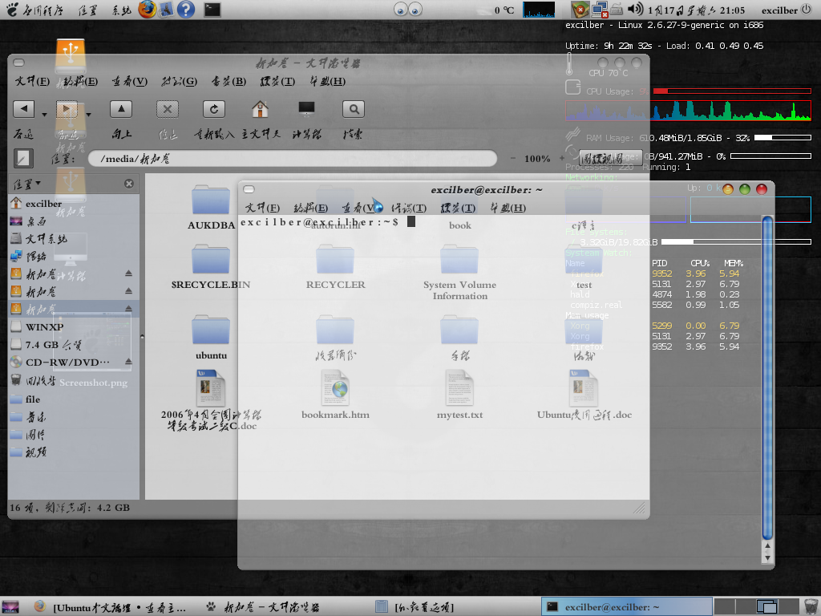
Task: Open the Help launcher with the question mark
Action: [x=186, y=10]
